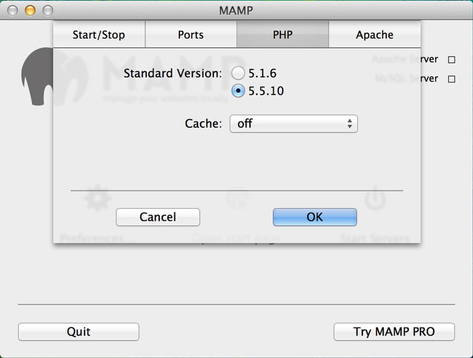Minimize the window using yellow button

pyautogui.click(x=30, y=10)
